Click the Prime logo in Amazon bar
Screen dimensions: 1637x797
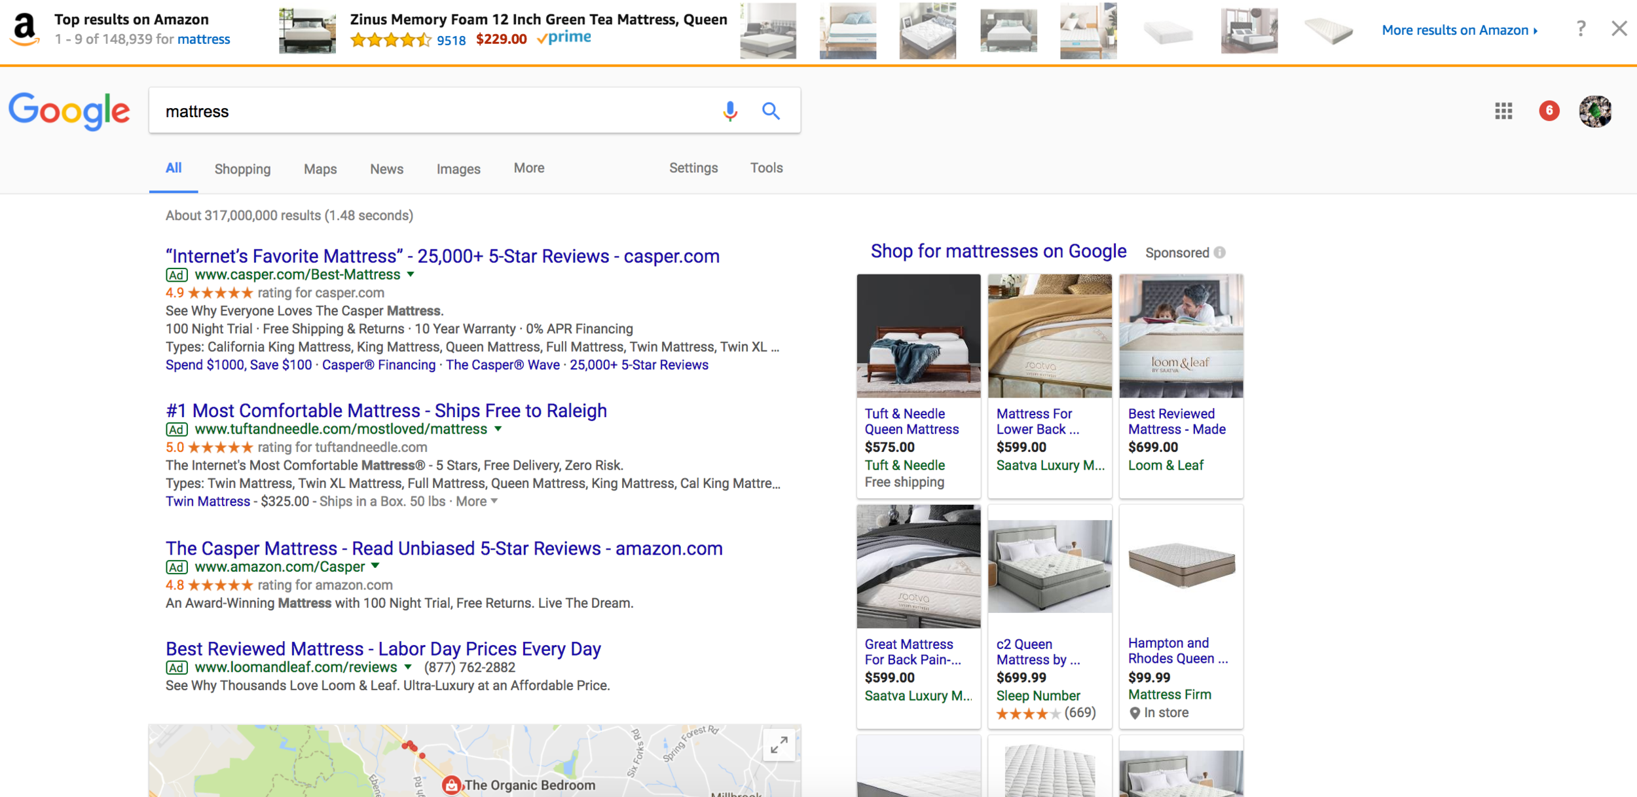pyautogui.click(x=564, y=38)
